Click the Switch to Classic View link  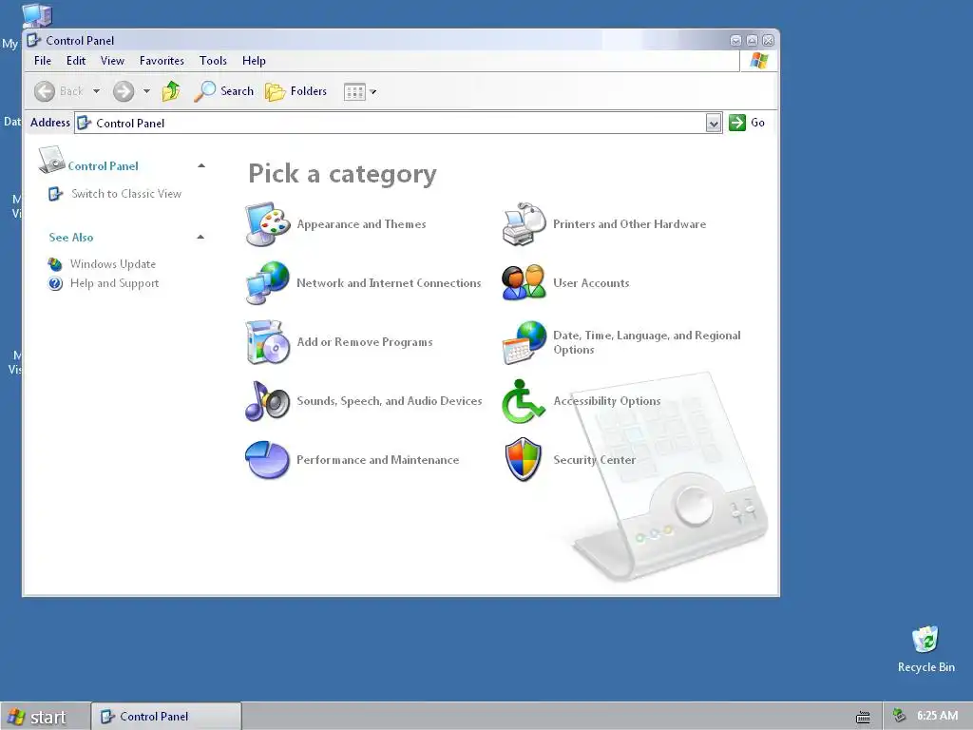point(126,194)
